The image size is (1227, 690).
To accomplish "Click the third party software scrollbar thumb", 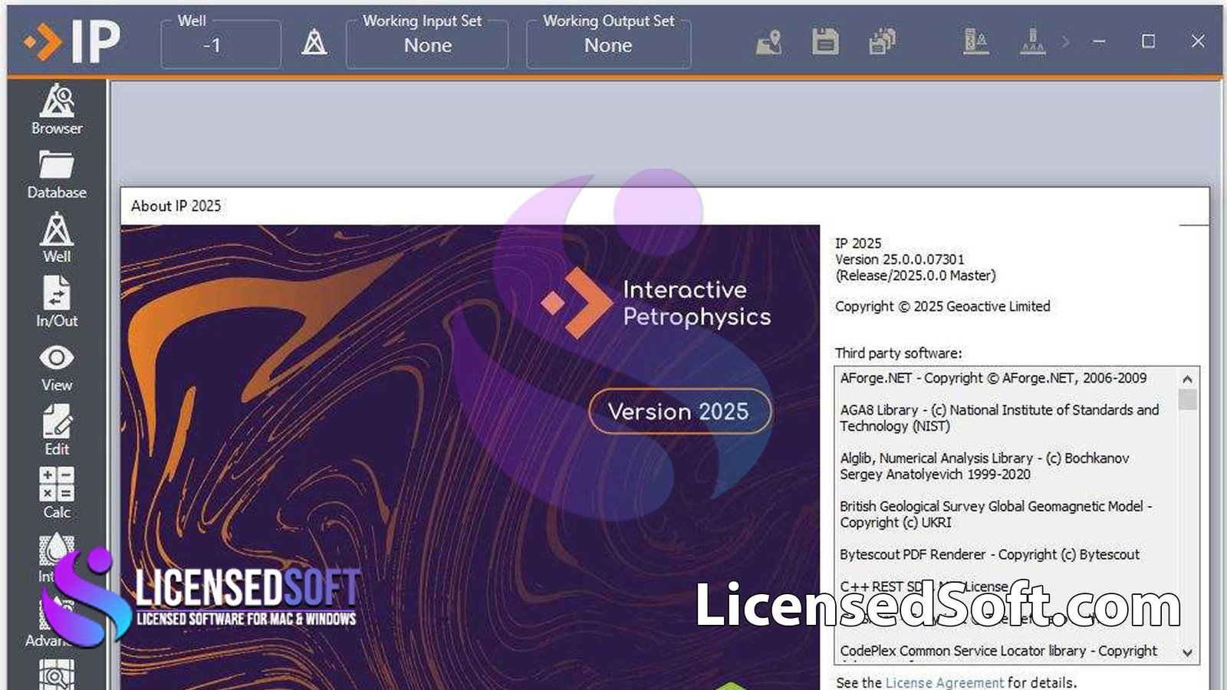I will [x=1187, y=399].
